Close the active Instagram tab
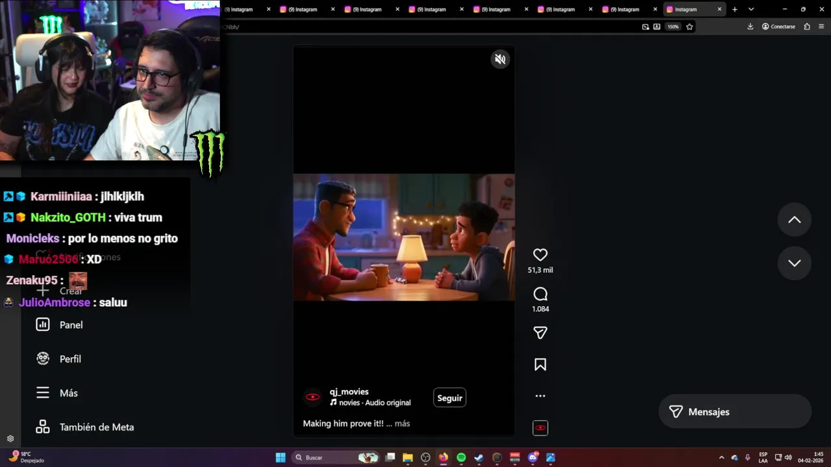831x467 pixels. [x=719, y=9]
